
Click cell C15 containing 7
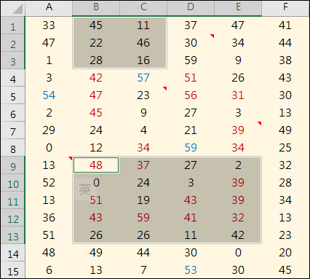pyautogui.click(x=143, y=270)
